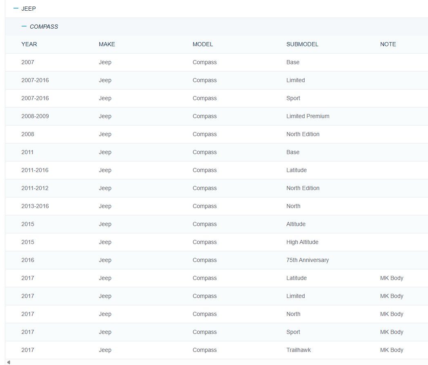
Task: Click the NOTE column header
Action: pyautogui.click(x=388, y=44)
